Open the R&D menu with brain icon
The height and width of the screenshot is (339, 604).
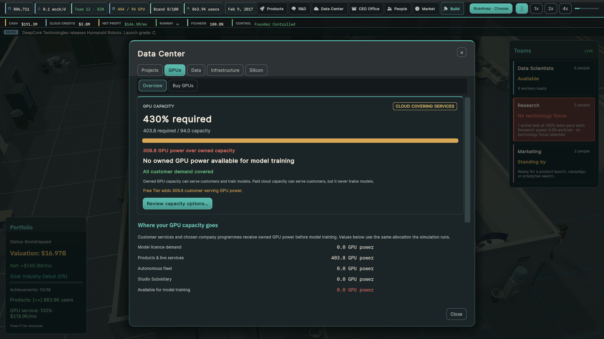coord(299,9)
